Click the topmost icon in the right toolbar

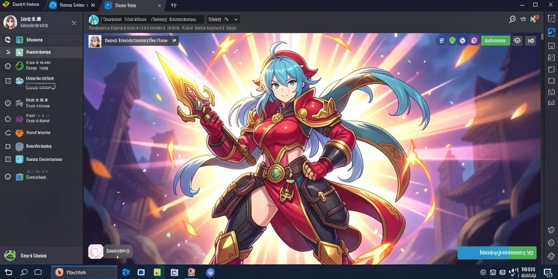[x=551, y=19]
